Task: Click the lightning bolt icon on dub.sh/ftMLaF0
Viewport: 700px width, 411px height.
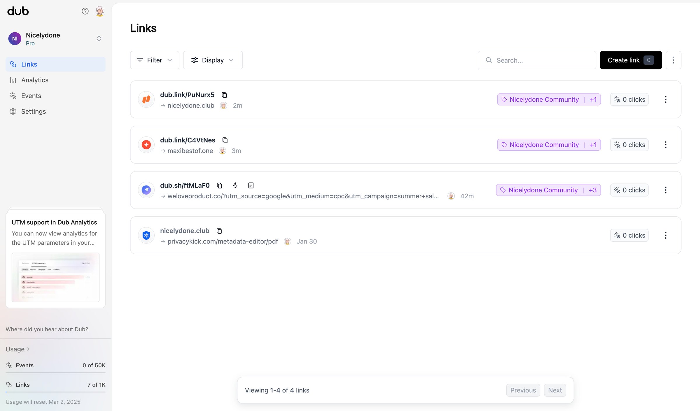Action: 235,186
